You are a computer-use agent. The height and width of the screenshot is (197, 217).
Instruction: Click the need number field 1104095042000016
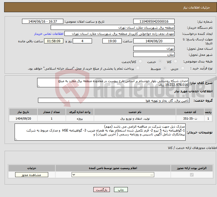click(x=154, y=21)
